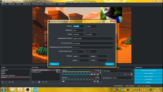Increase the Размер width stepper
Viewport: 163px width, 92px height.
(x=84, y=34)
